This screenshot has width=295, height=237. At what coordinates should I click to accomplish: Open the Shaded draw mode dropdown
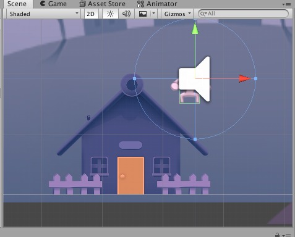[43, 14]
